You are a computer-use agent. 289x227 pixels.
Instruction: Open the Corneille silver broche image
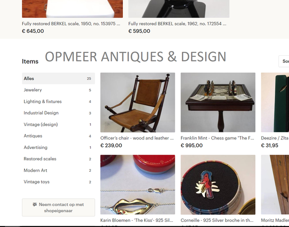point(218,185)
